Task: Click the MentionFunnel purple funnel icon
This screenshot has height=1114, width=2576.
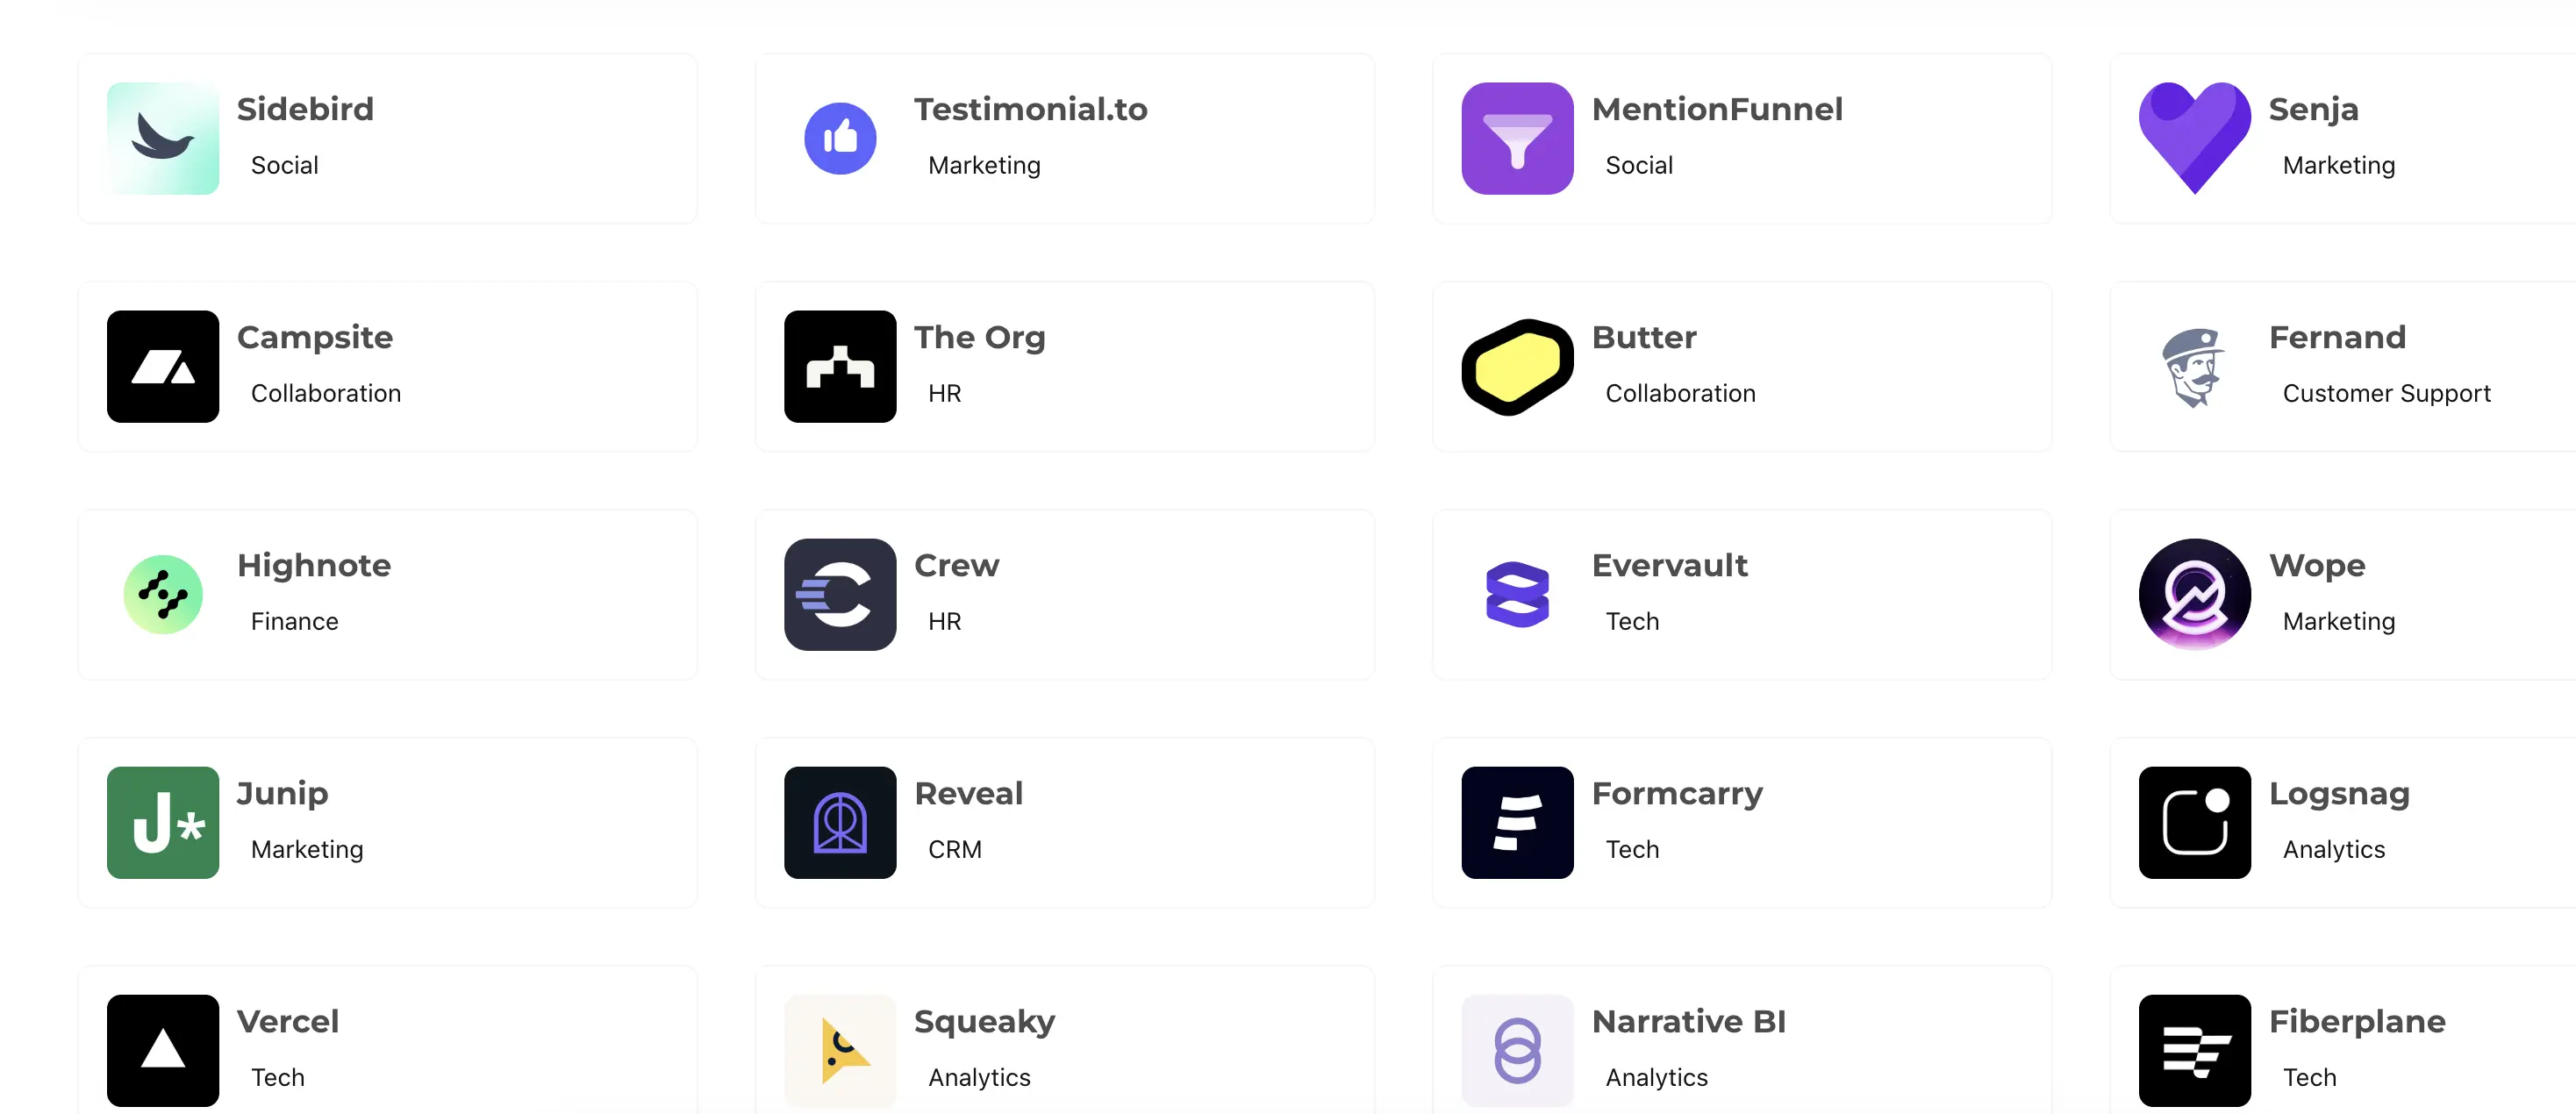Action: (1517, 138)
